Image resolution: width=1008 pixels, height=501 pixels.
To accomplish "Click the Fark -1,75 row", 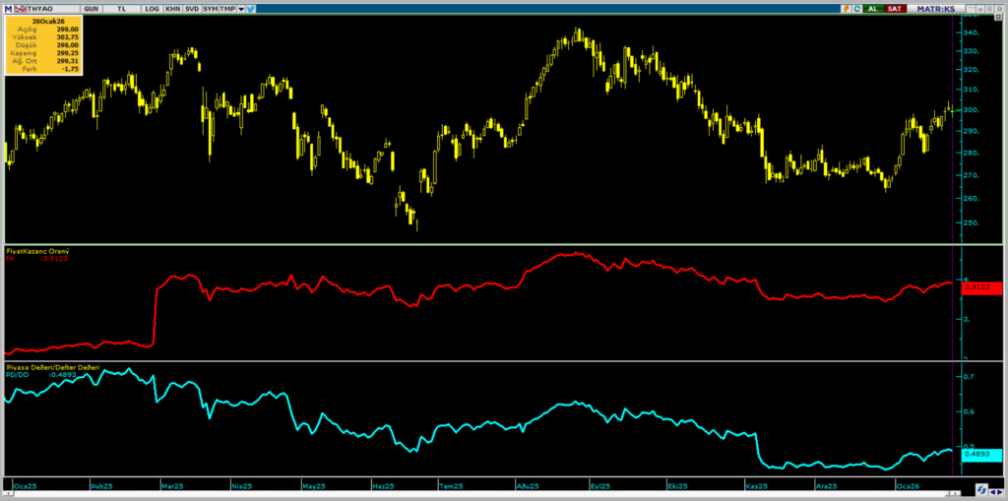I will (x=43, y=68).
